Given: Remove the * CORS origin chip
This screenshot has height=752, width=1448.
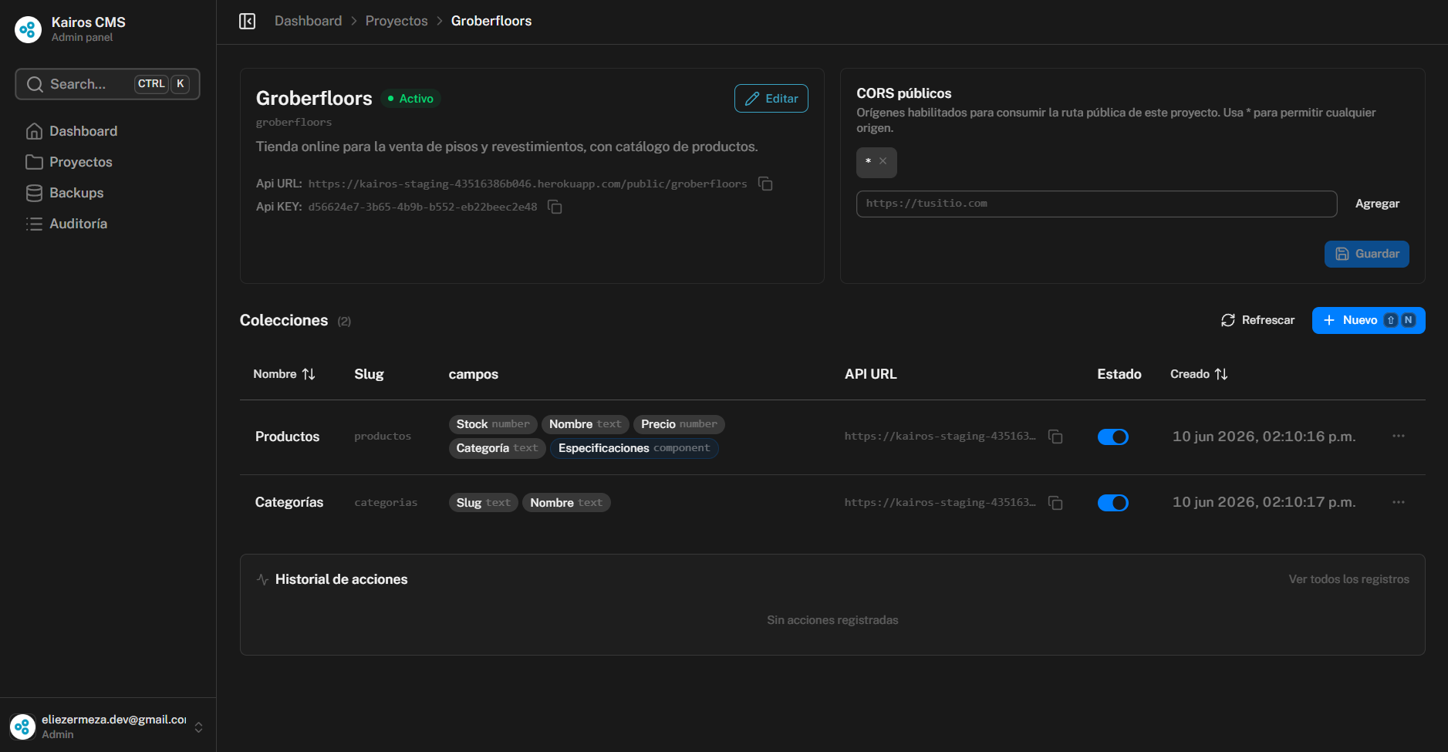Looking at the screenshot, I should (x=883, y=161).
